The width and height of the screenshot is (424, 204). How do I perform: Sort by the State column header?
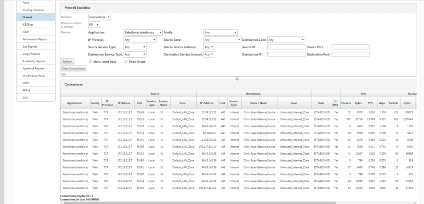tap(321, 103)
